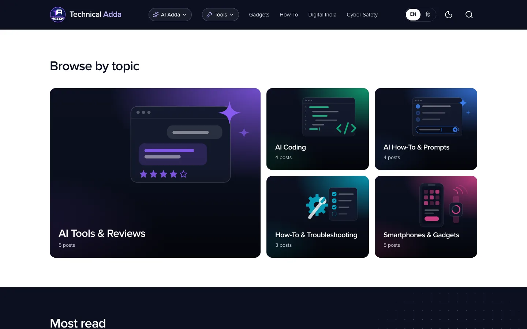Open the How-To & Troubleshooting title
527x329 pixels.
316,235
